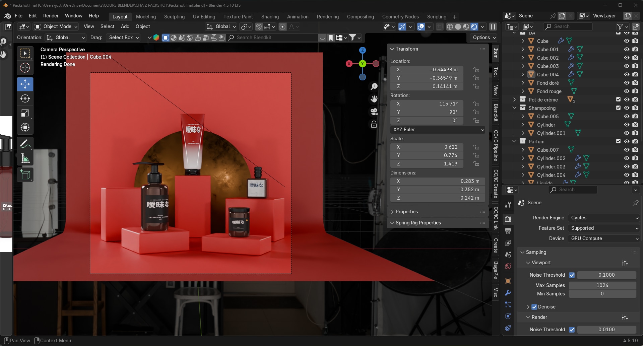Click the Scale Z value field
The height and width of the screenshot is (346, 643).
(x=427, y=164)
